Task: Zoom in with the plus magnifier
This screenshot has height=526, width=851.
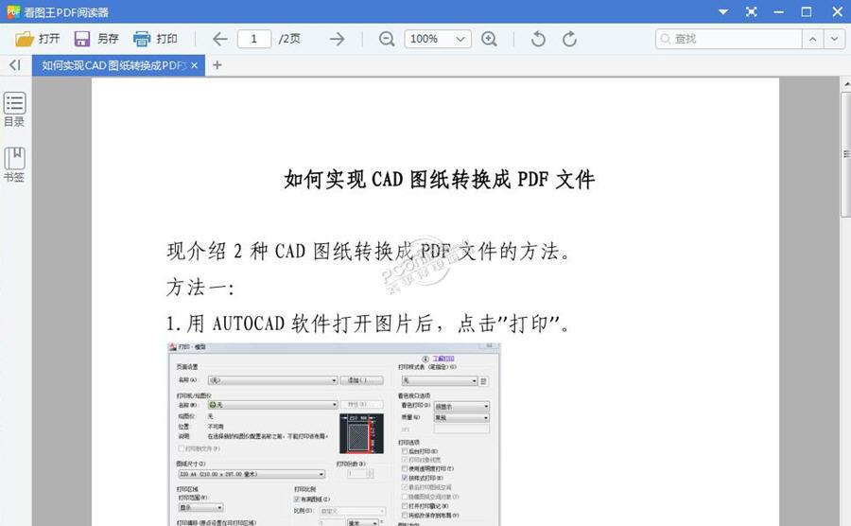Action: [489, 39]
